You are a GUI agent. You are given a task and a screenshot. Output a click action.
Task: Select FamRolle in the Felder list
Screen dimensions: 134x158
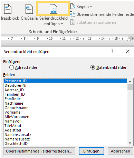tap(66, 99)
